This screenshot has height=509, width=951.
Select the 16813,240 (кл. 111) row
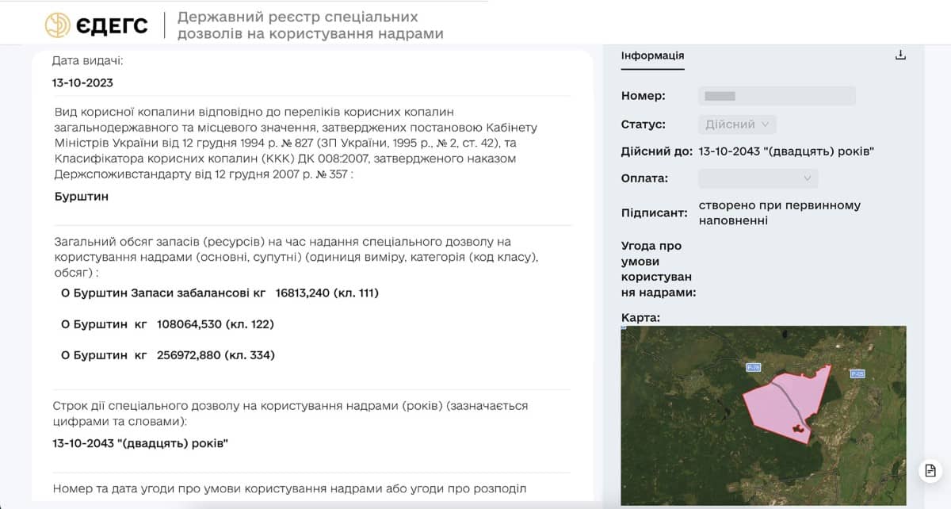(220, 293)
